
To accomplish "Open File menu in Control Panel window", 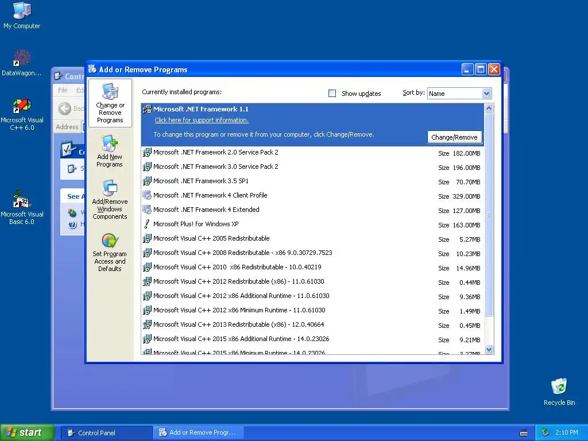I will pyautogui.click(x=63, y=90).
